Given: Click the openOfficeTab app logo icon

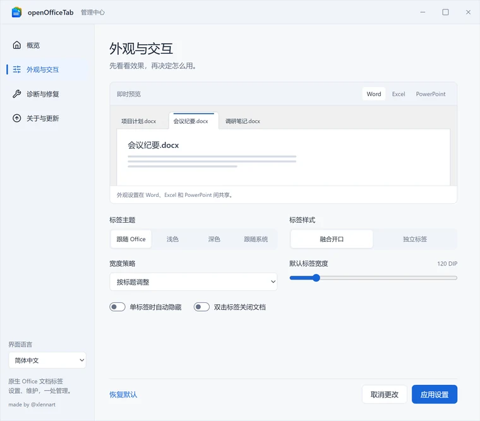Looking at the screenshot, I should [16, 12].
